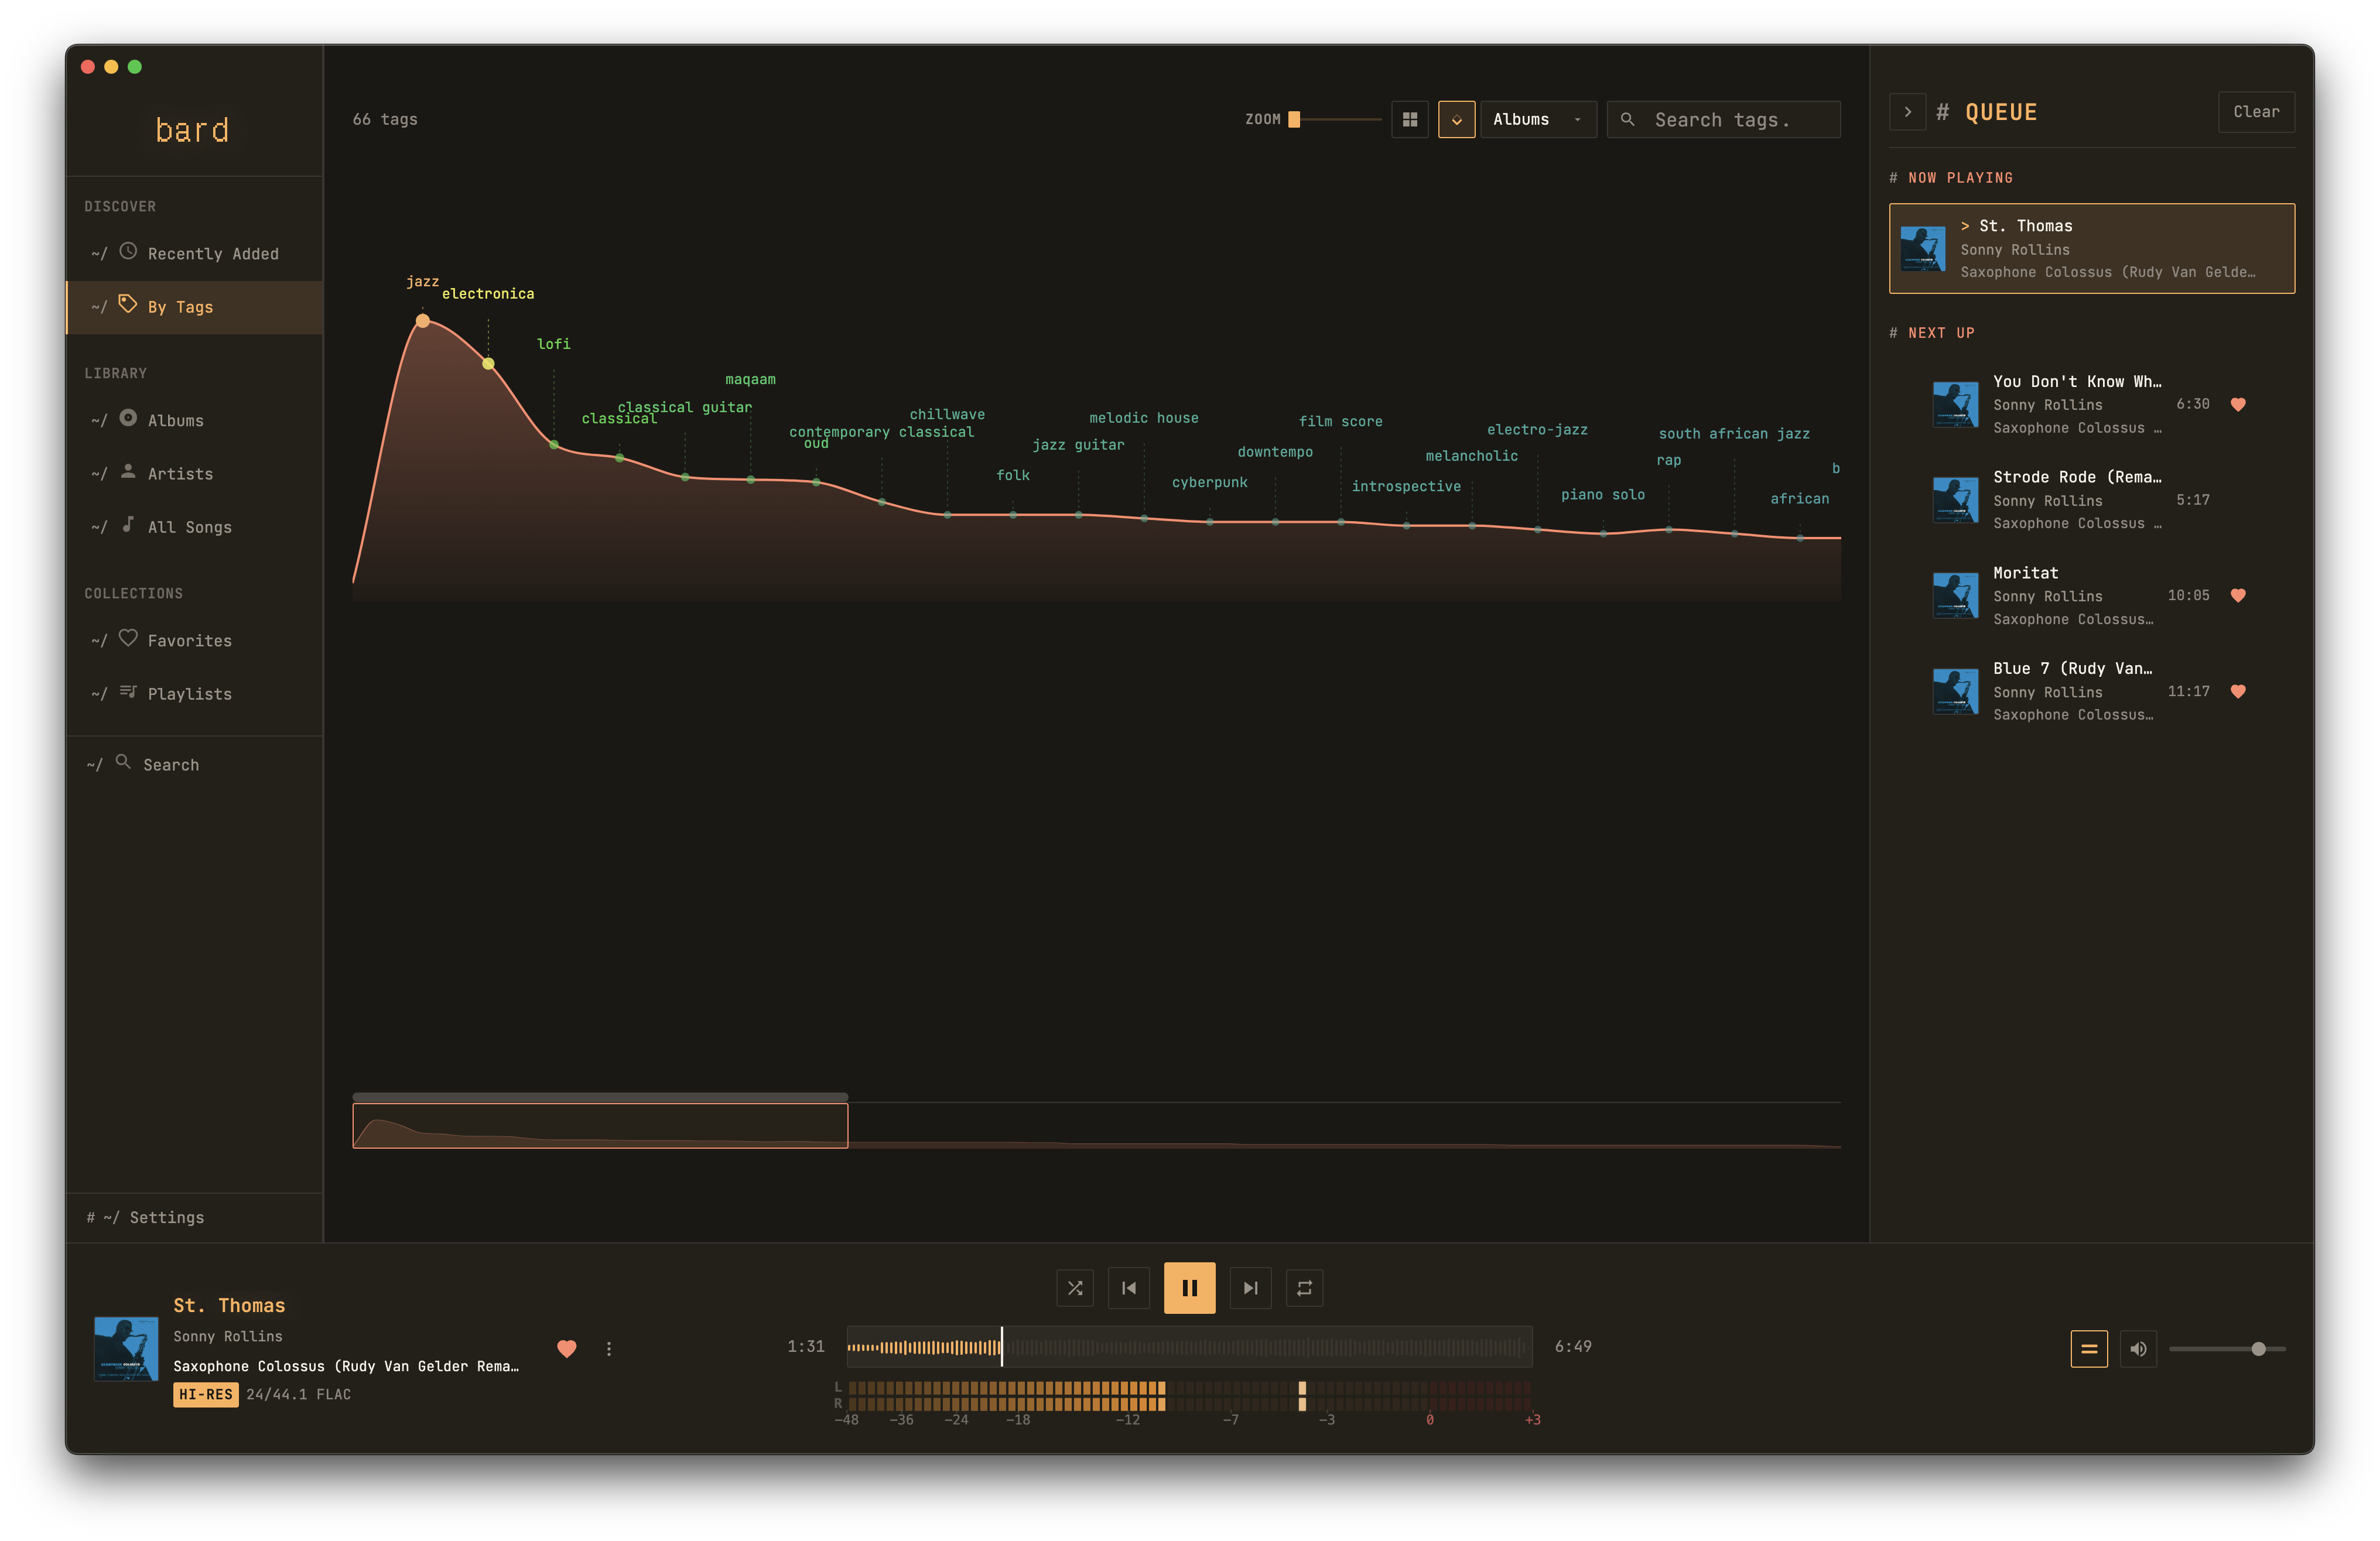The width and height of the screenshot is (2380, 1541).
Task: Unfavorite Moritat in the queue
Action: pos(2238,596)
